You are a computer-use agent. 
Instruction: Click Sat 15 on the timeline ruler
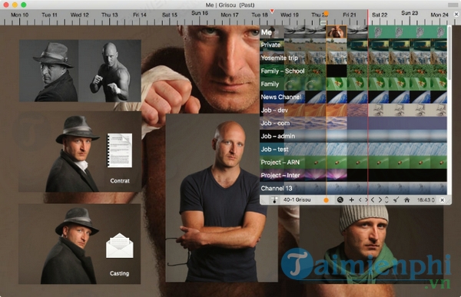click(169, 15)
